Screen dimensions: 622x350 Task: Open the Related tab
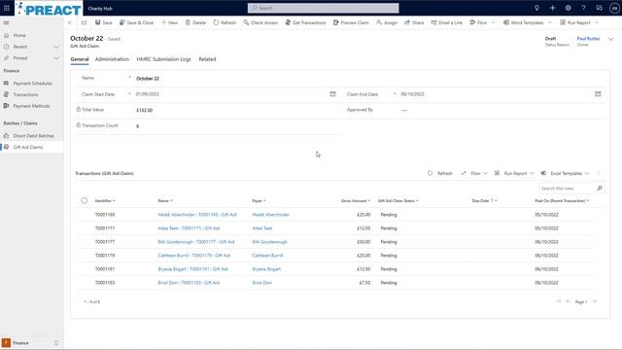tap(207, 59)
